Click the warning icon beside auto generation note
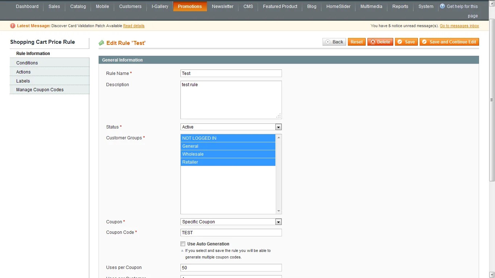The width and height of the screenshot is (495, 278). point(183,250)
